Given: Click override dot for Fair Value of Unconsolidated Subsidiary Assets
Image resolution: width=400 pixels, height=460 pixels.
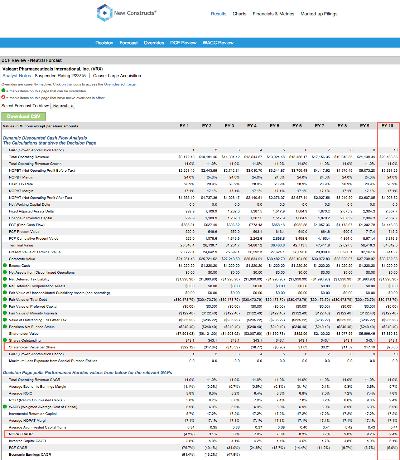Looking at the screenshot, I should [5, 293].
